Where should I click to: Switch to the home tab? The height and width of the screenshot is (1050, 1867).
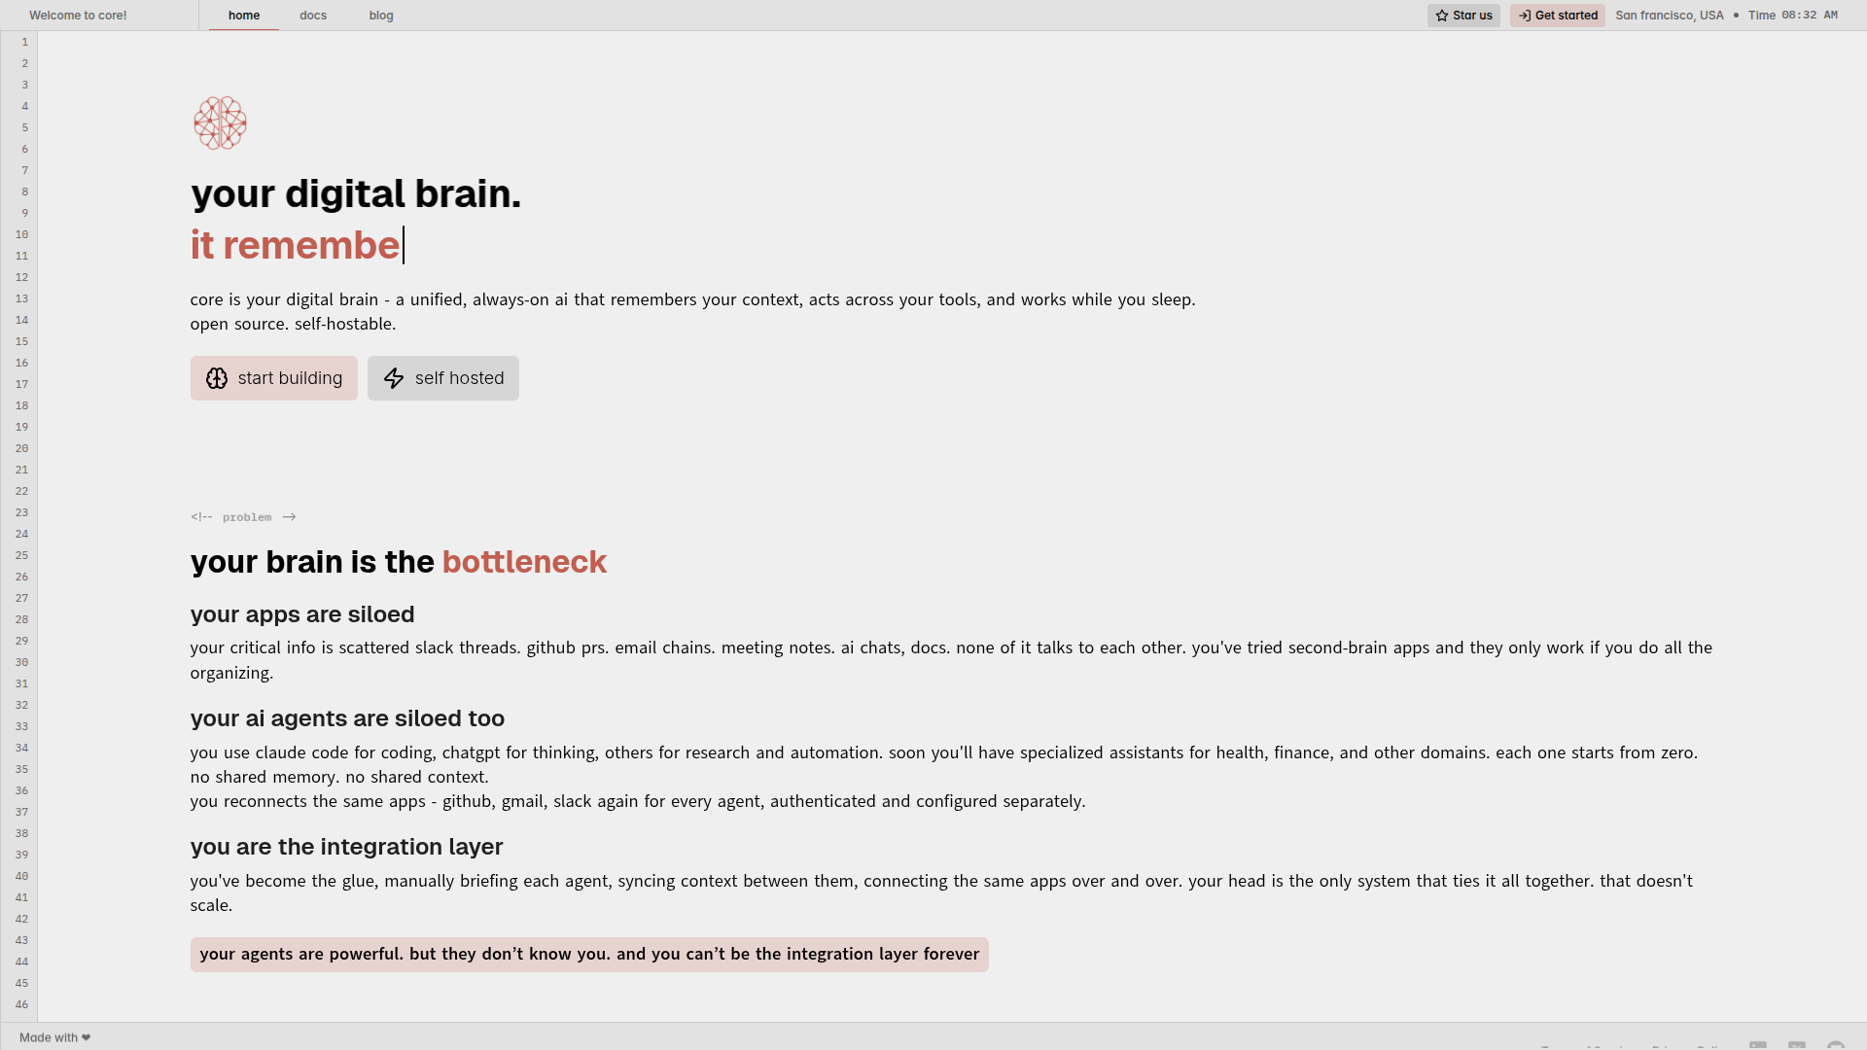(x=244, y=16)
